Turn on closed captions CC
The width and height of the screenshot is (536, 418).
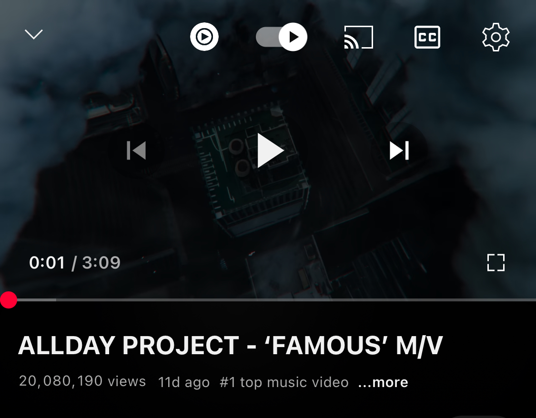click(427, 37)
